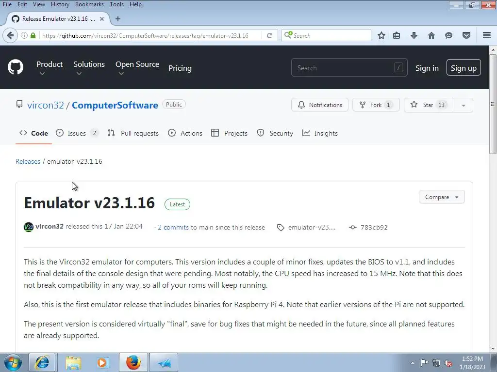
Task: Bookmark this page with the star icon
Action: (x=381, y=35)
